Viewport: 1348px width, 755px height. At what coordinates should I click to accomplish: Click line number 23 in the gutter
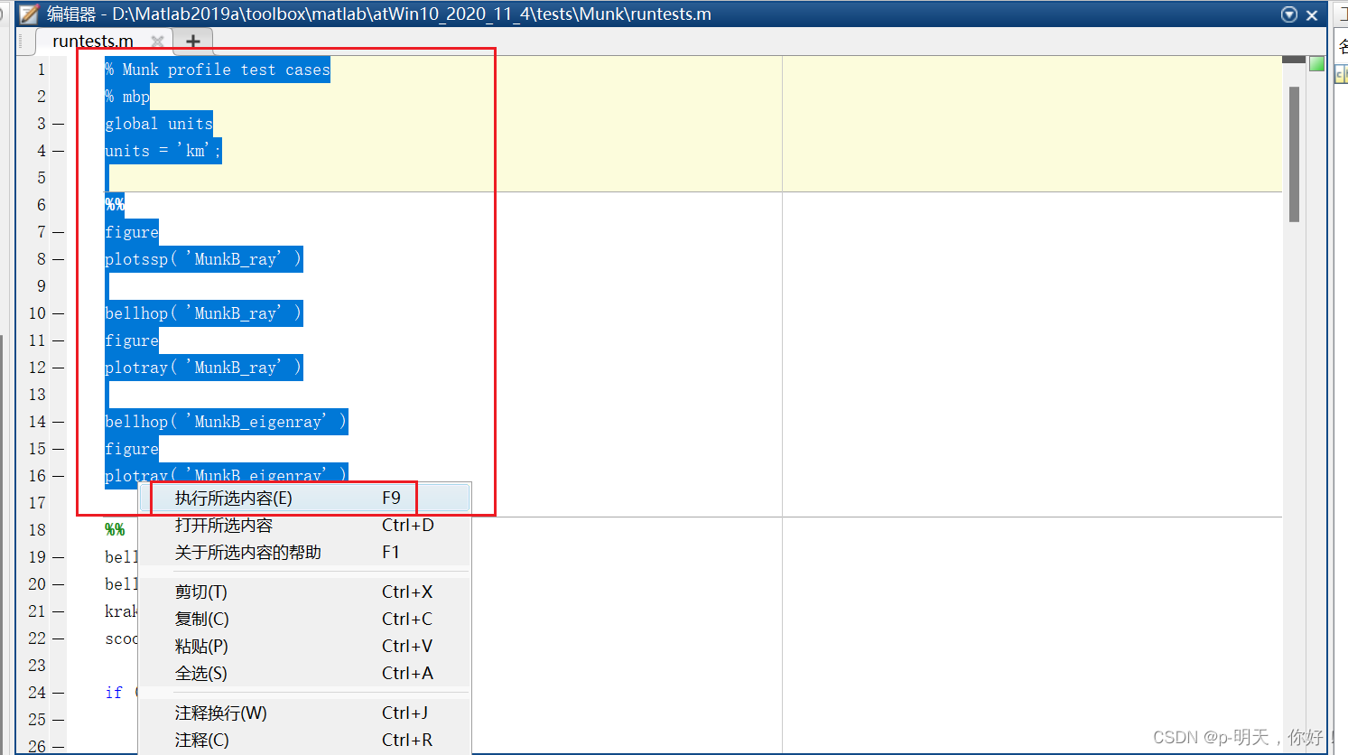pos(37,666)
